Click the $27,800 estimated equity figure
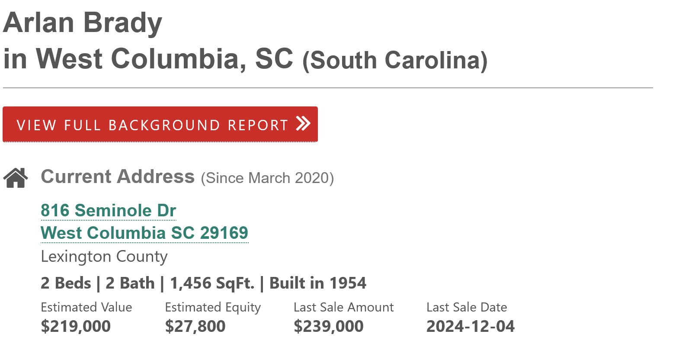682x347 pixels. (195, 326)
